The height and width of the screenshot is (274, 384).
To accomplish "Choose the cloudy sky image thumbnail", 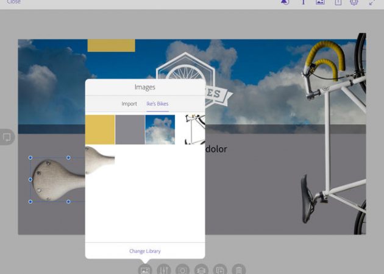I will point(160,130).
